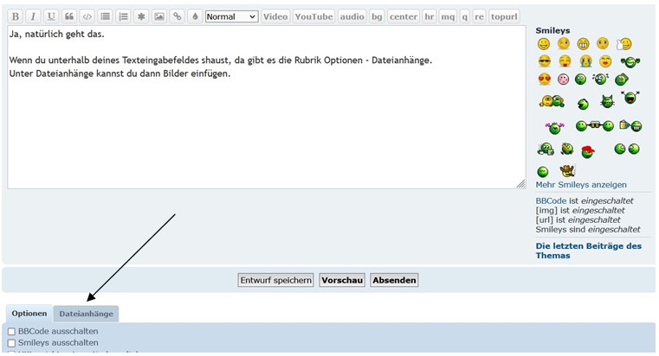Check Smileys ausschalten option
659x356 pixels.
point(11,343)
